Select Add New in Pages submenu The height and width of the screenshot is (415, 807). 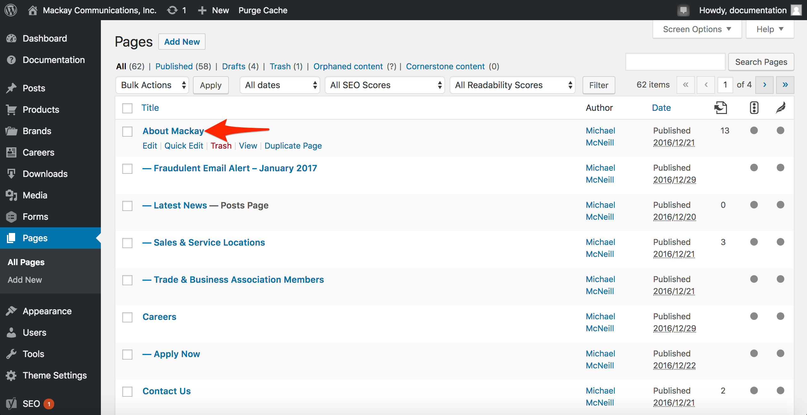(25, 280)
